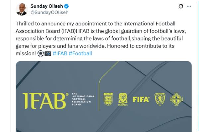Screen dimensions: 199x132
Task: Click the soccer ball emoji
Action: tap(40, 53)
